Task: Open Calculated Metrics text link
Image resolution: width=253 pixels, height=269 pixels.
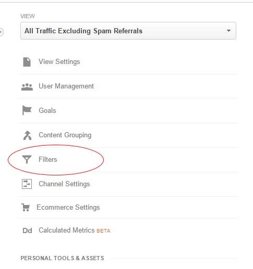Action: (x=66, y=230)
